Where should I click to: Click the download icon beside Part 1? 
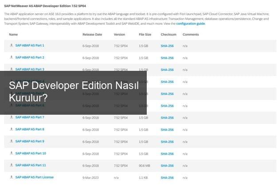click(x=11, y=46)
